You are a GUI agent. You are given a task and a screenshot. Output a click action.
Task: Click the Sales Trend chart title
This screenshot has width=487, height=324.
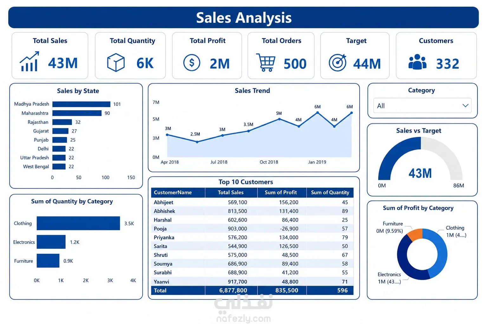(252, 90)
